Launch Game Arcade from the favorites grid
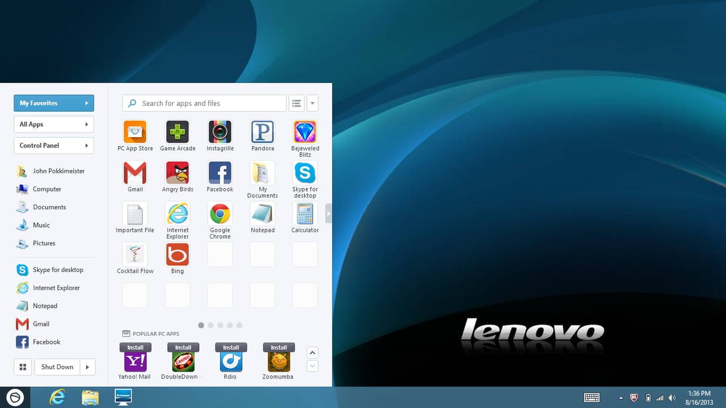The image size is (726, 408). pos(178,132)
